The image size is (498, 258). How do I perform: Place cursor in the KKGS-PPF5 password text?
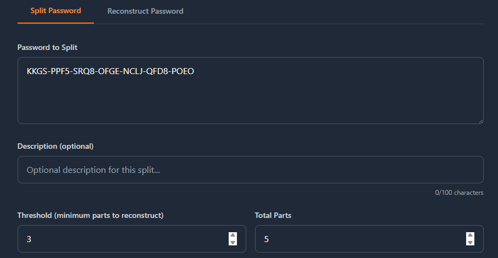(x=110, y=71)
